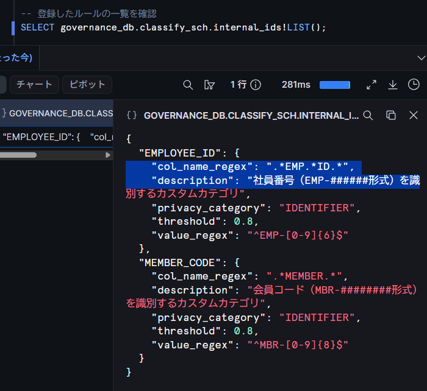Image resolution: width=427 pixels, height=391 pixels.
Task: Collapse the results pane chevron
Action: coord(422,58)
